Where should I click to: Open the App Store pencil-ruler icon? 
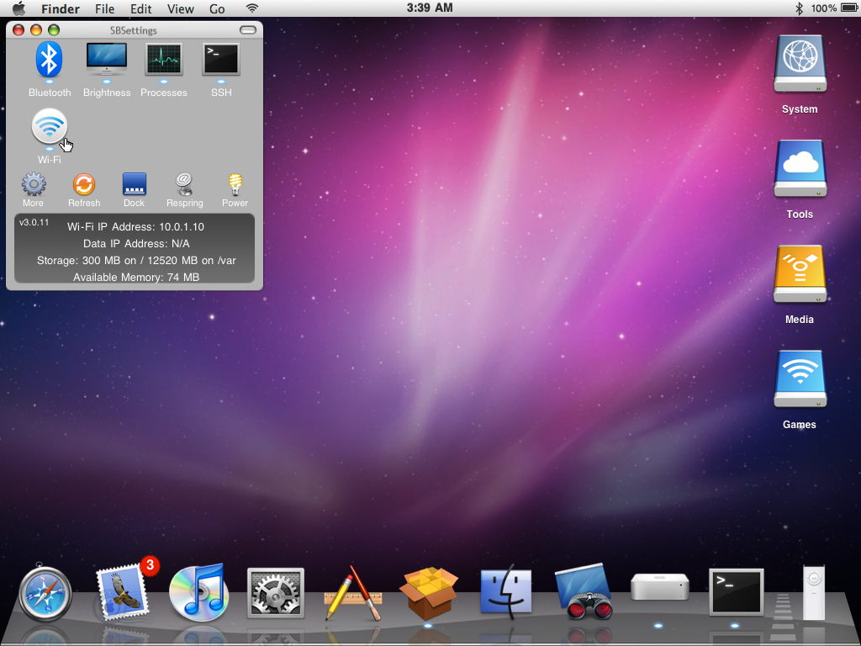tap(352, 593)
